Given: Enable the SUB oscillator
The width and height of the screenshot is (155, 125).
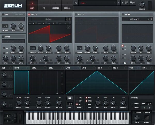Looking at the screenshot, I should pyautogui.click(x=3, y=14).
